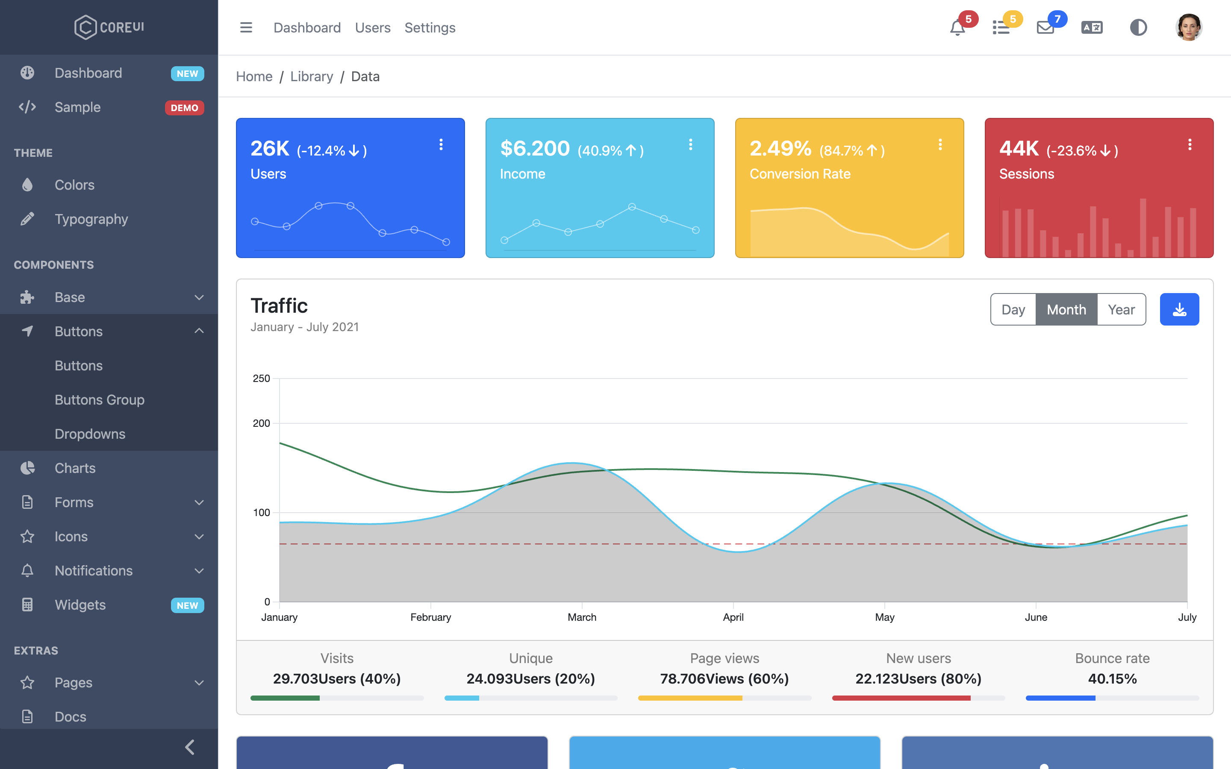This screenshot has height=769, width=1231.
Task: Click the green Visits progress bar
Action: tap(285, 699)
